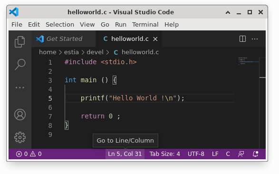Image resolution: width=279 pixels, height=174 pixels.
Task: Click the #include directive text
Action: 81,62
